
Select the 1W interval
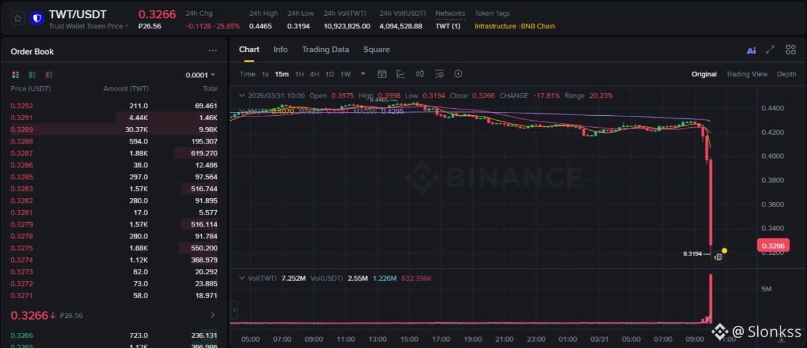345,74
